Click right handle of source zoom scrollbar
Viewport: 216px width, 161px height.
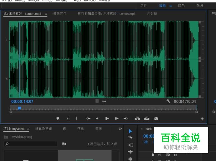coord(197,112)
